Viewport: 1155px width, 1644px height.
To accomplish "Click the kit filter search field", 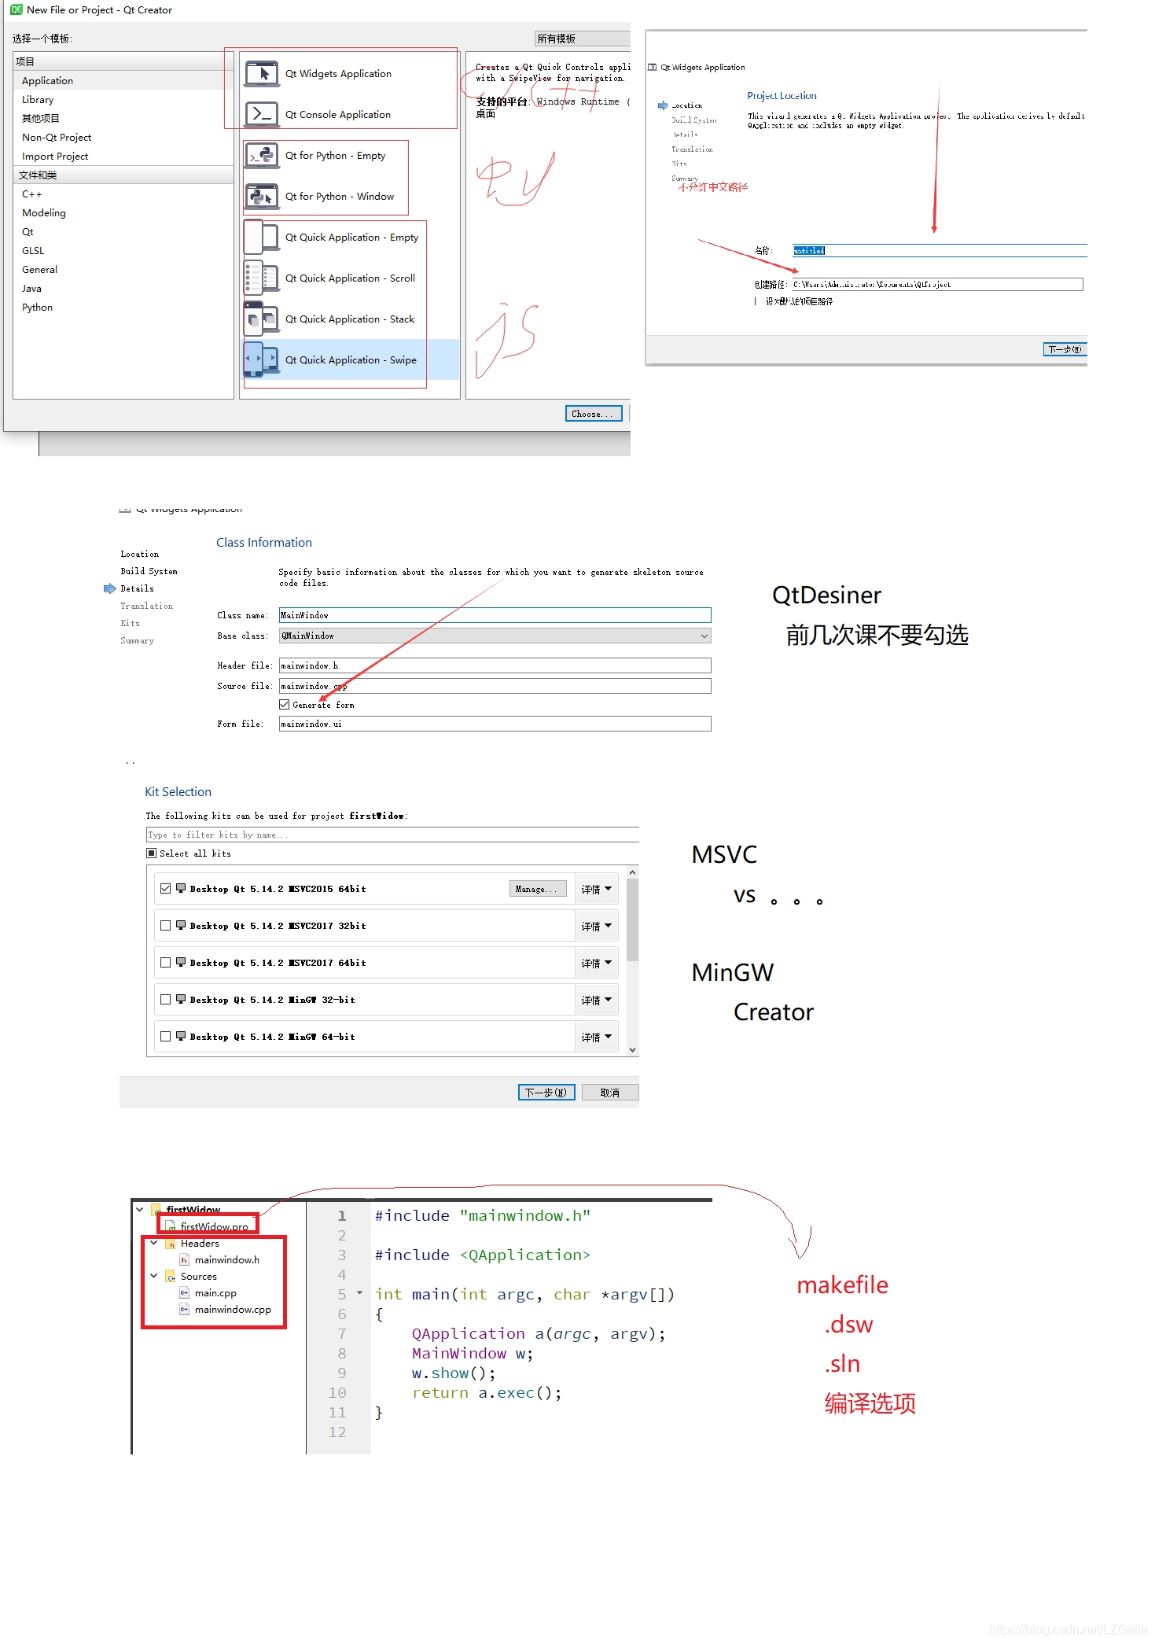I will pos(392,835).
